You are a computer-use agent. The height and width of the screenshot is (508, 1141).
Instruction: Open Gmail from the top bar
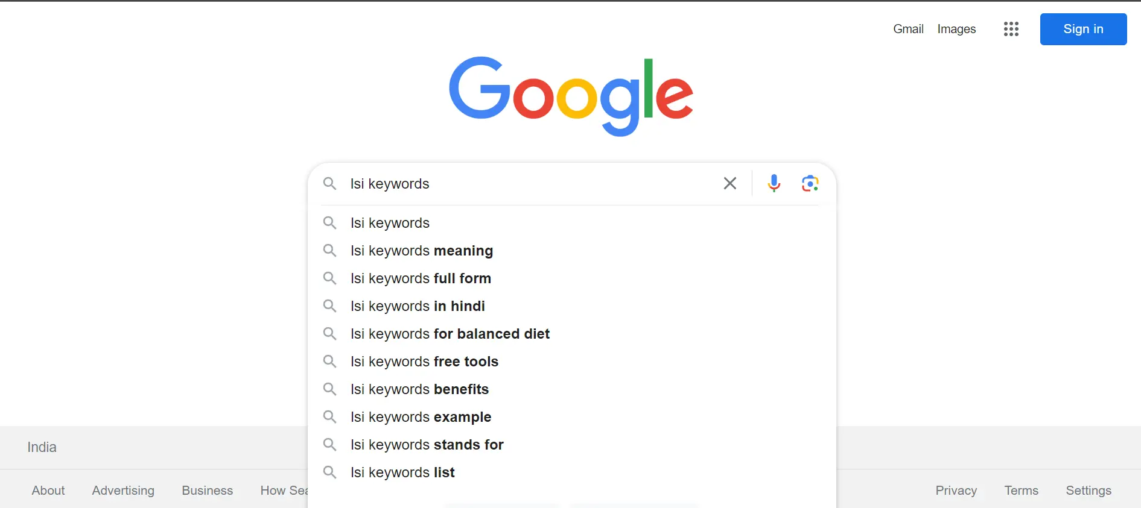(908, 28)
